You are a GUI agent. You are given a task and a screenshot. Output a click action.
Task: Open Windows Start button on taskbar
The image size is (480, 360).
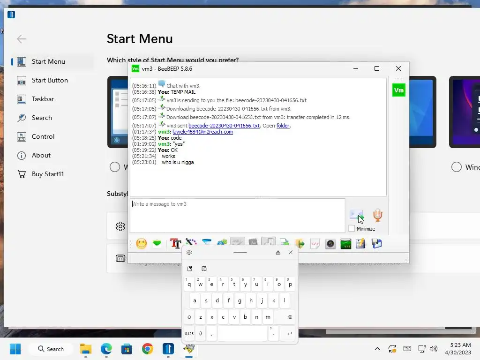15,349
